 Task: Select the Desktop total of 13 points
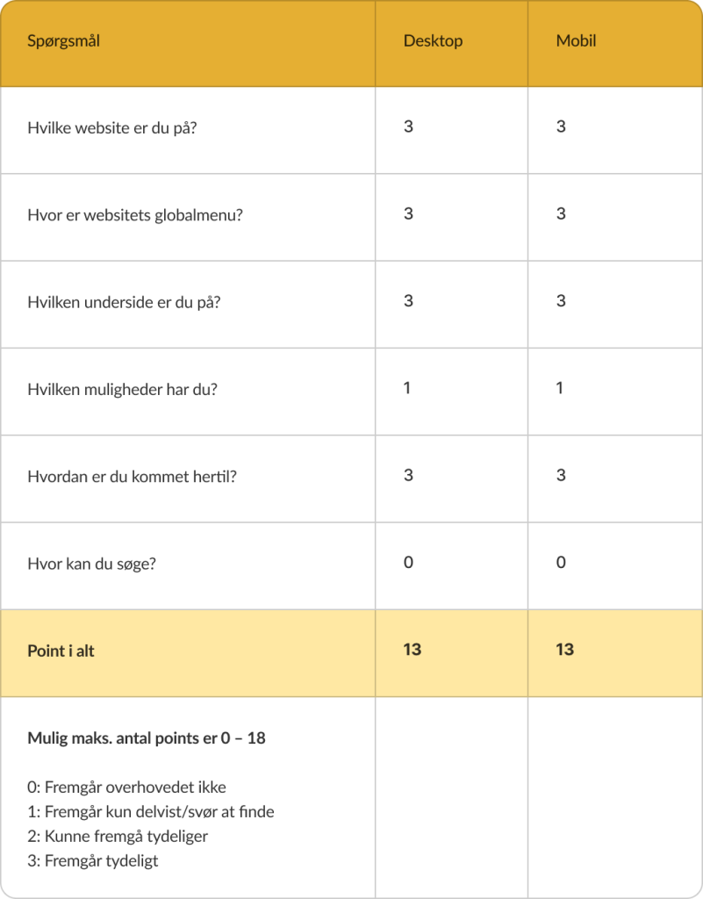pyautogui.click(x=412, y=649)
